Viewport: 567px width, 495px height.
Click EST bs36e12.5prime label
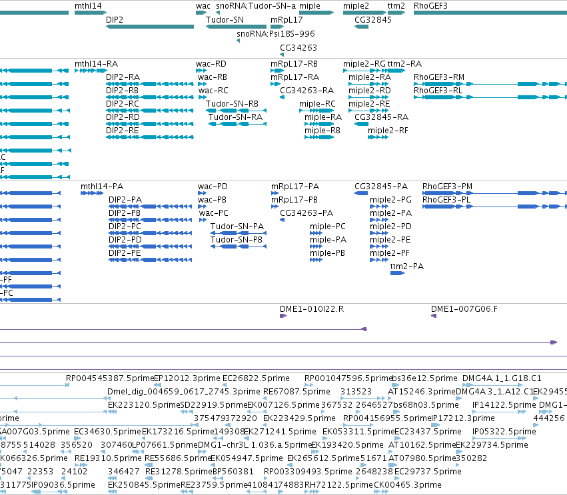pyautogui.click(x=425, y=378)
